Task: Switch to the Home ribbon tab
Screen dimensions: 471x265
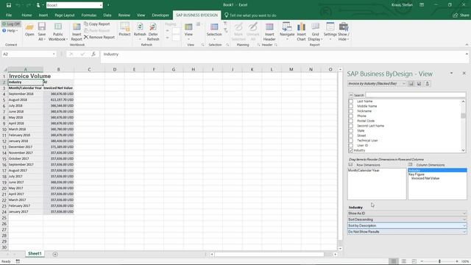Action: tap(26, 15)
